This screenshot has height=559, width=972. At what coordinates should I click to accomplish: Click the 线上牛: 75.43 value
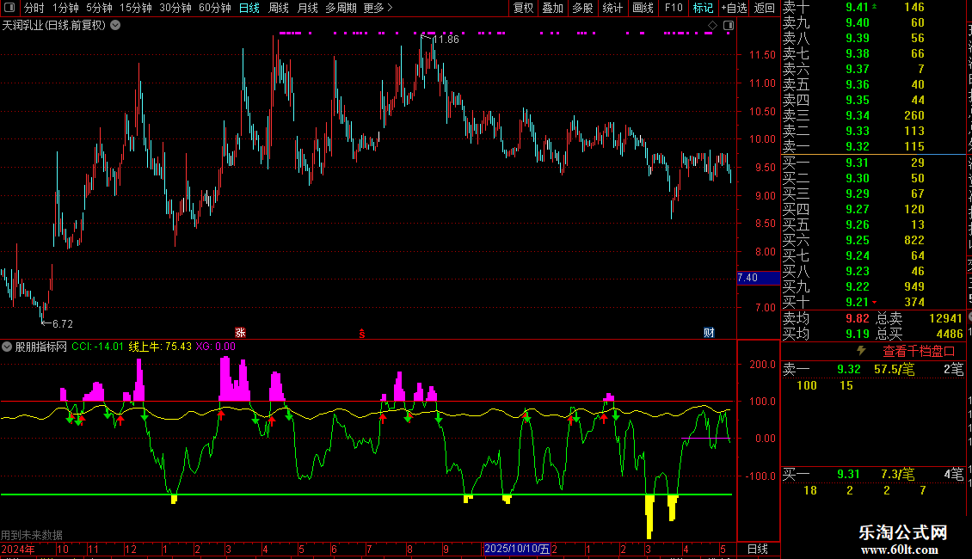pos(160,347)
